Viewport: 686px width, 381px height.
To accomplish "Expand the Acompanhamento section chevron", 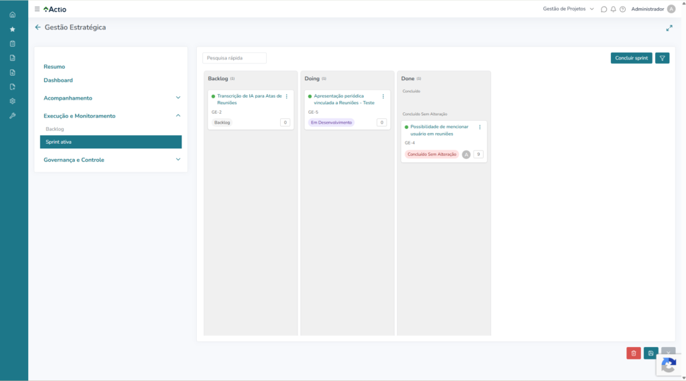I will 178,98.
